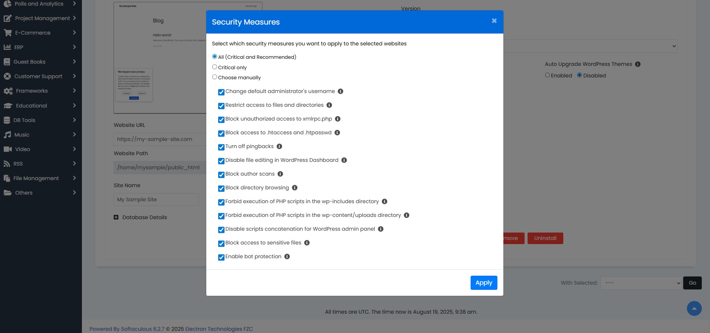Select Disabled for Auto Upgrade WordPress Themes
The image size is (710, 333).
pos(580,75)
